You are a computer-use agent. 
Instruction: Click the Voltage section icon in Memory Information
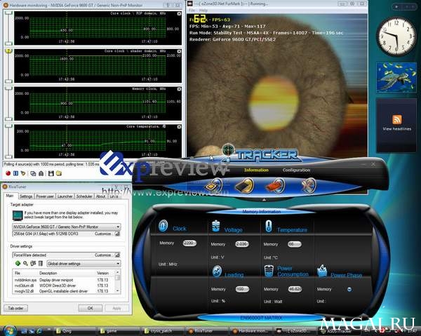216,227
